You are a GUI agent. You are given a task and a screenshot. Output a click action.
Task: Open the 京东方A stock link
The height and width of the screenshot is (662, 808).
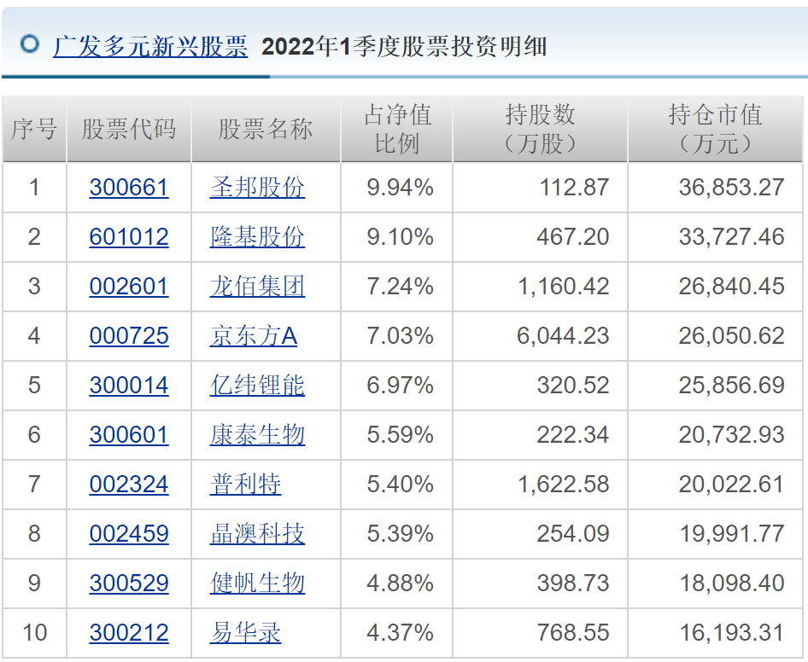(x=254, y=335)
